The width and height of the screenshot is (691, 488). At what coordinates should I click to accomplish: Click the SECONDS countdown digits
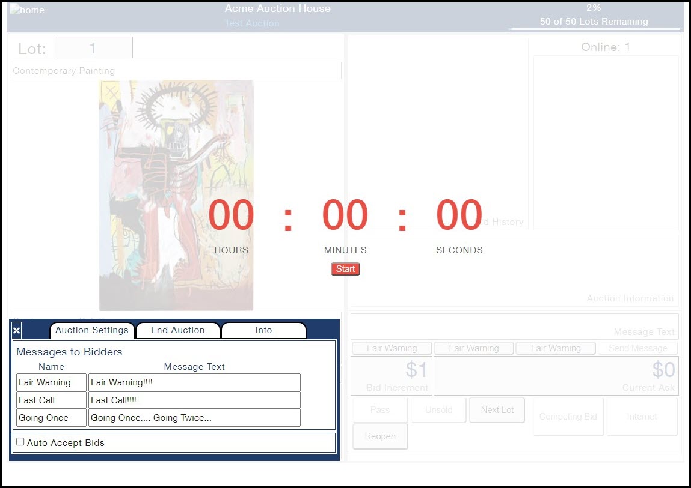point(459,215)
